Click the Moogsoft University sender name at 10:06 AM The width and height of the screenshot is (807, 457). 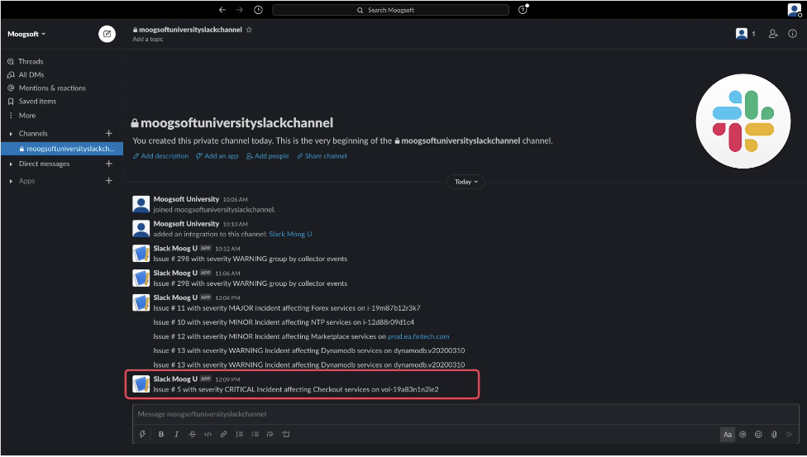(186, 199)
